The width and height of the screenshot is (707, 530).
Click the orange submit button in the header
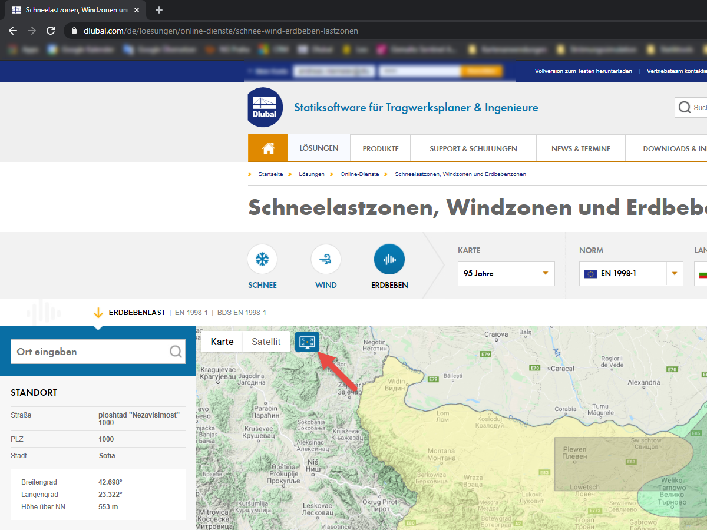[x=481, y=71]
